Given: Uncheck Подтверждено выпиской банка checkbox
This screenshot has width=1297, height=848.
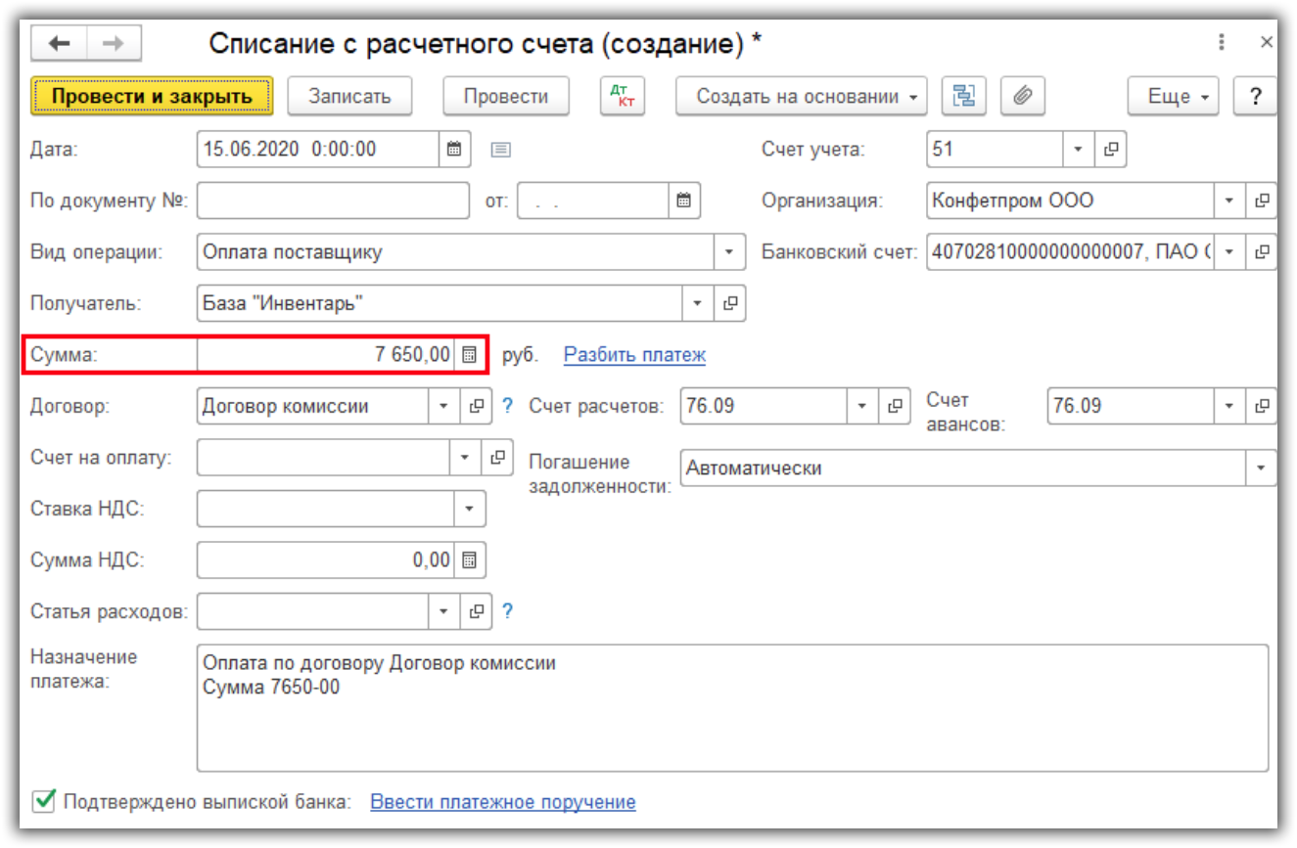Looking at the screenshot, I should pyautogui.click(x=43, y=802).
